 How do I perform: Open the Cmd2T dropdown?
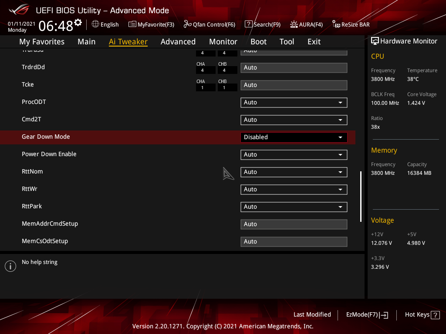point(294,120)
